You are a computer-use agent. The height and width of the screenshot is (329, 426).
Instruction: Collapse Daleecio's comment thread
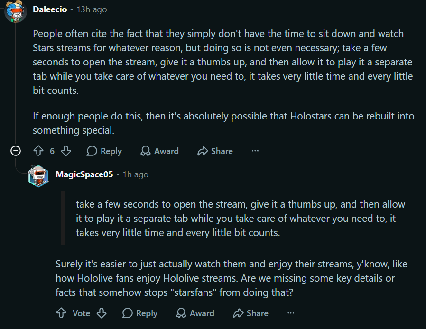coord(16,151)
